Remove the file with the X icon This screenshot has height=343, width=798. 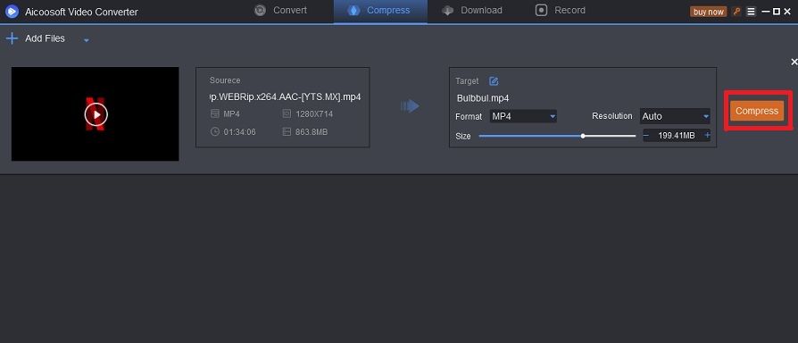pyautogui.click(x=794, y=63)
